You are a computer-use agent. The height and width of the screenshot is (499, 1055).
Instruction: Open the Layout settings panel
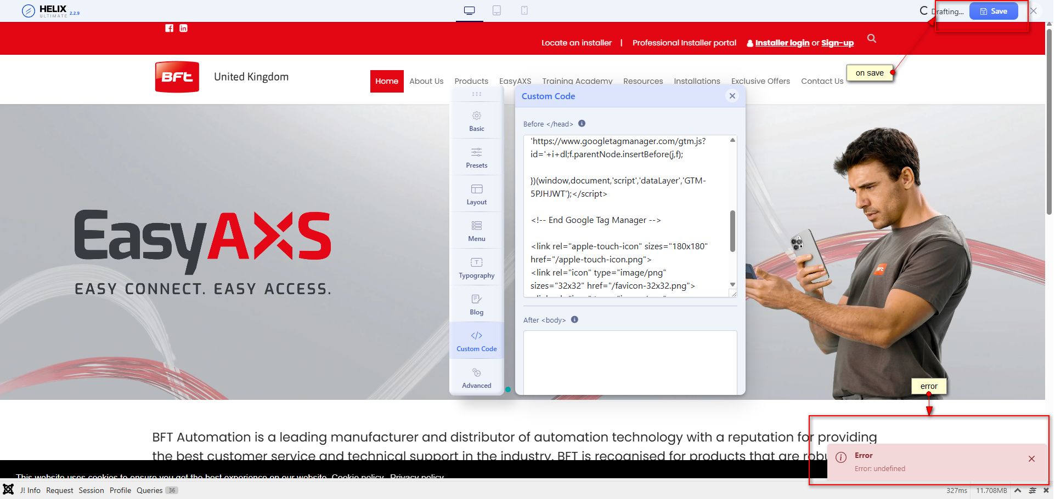[x=477, y=194]
